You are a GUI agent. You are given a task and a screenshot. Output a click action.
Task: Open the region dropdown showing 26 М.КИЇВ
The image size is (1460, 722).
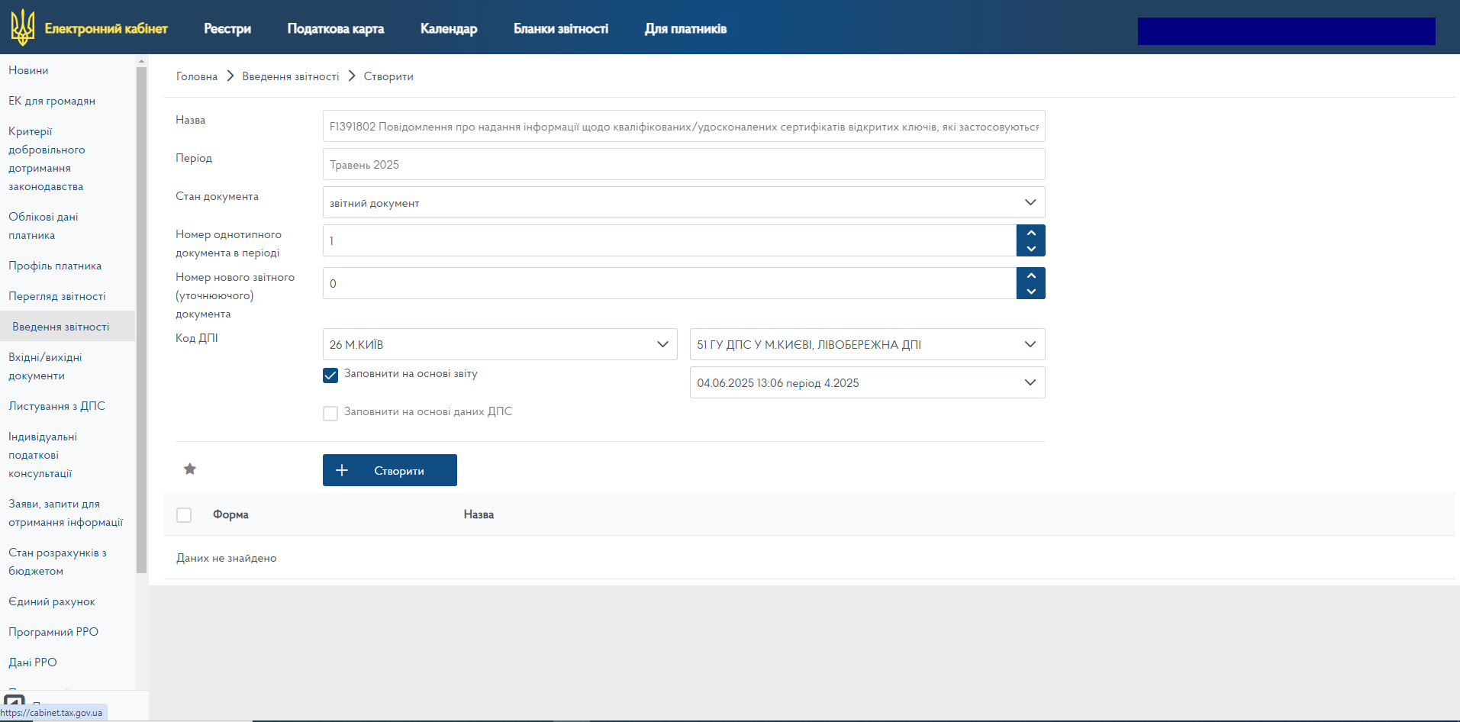tap(662, 344)
